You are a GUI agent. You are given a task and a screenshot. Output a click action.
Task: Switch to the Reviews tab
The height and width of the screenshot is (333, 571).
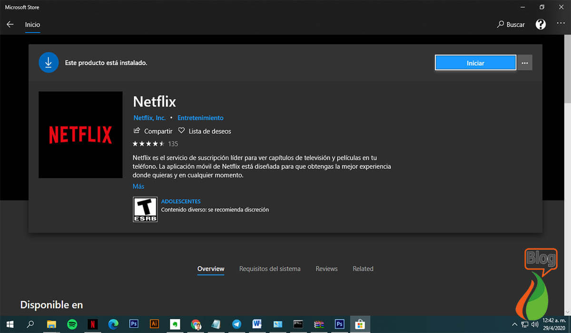pyautogui.click(x=326, y=269)
